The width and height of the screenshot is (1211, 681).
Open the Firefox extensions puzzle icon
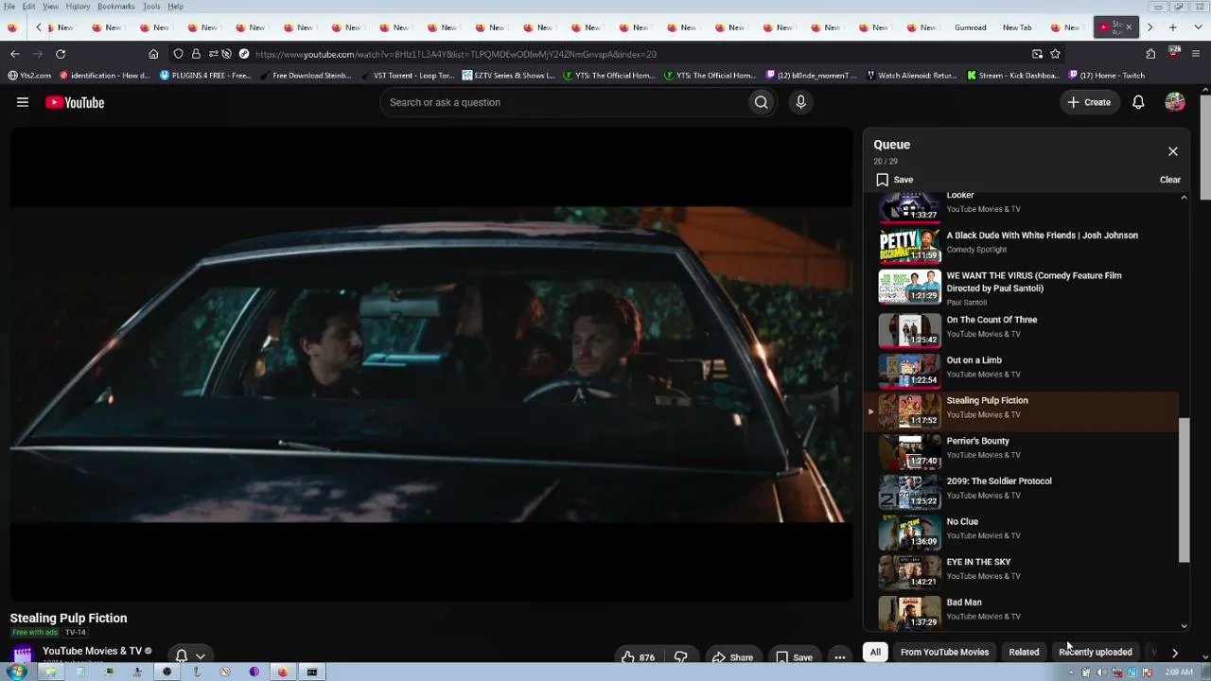coord(1150,54)
